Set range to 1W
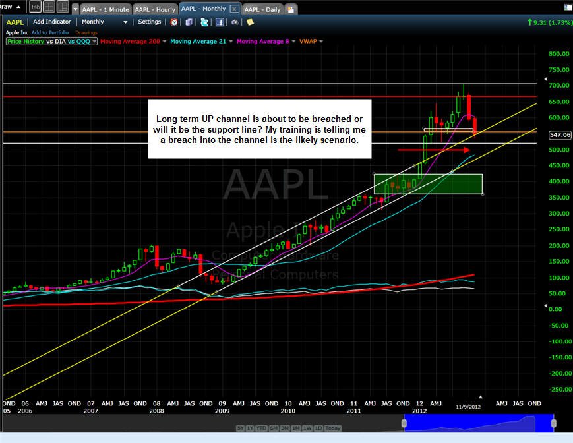This screenshot has height=443, width=573. (x=307, y=428)
